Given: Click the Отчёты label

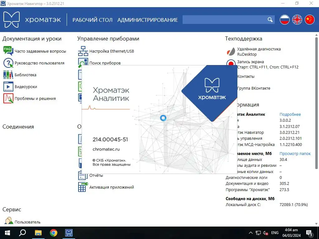Looking at the screenshot, I should (96, 176).
